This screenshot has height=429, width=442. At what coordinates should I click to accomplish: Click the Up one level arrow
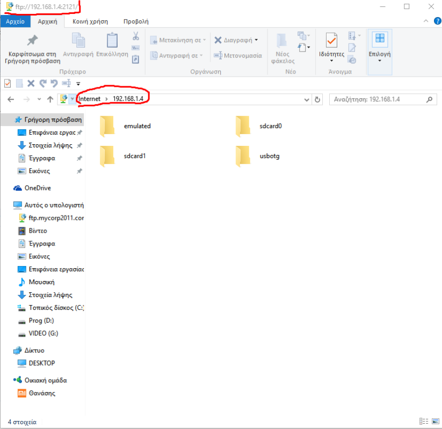50,99
